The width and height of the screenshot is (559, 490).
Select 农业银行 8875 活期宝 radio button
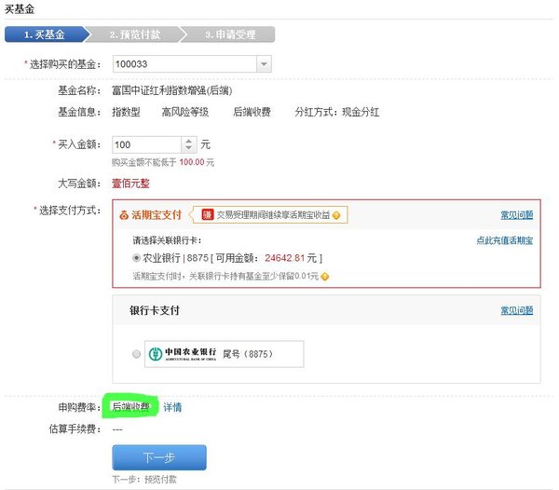pos(136,258)
